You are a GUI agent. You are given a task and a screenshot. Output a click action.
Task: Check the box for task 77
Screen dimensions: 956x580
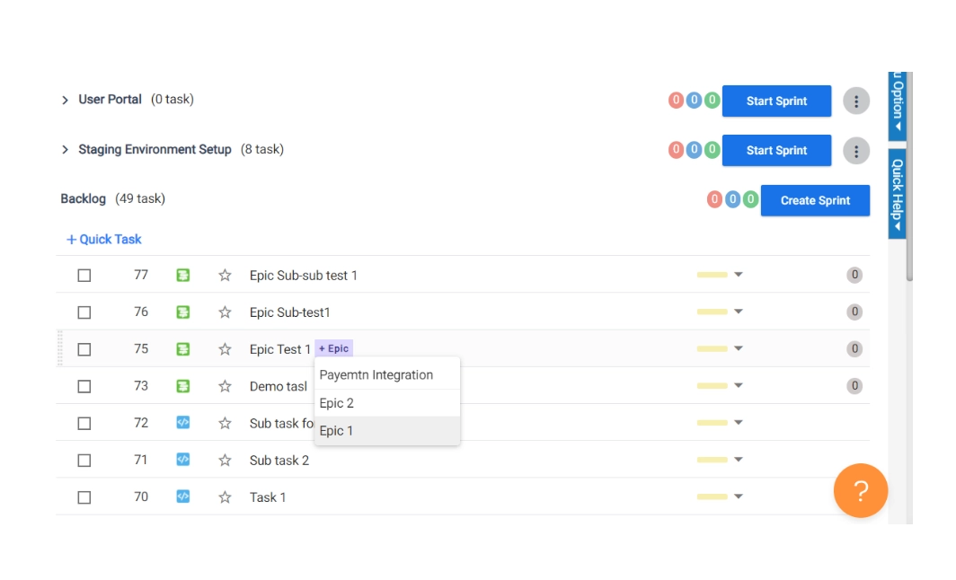tap(84, 276)
